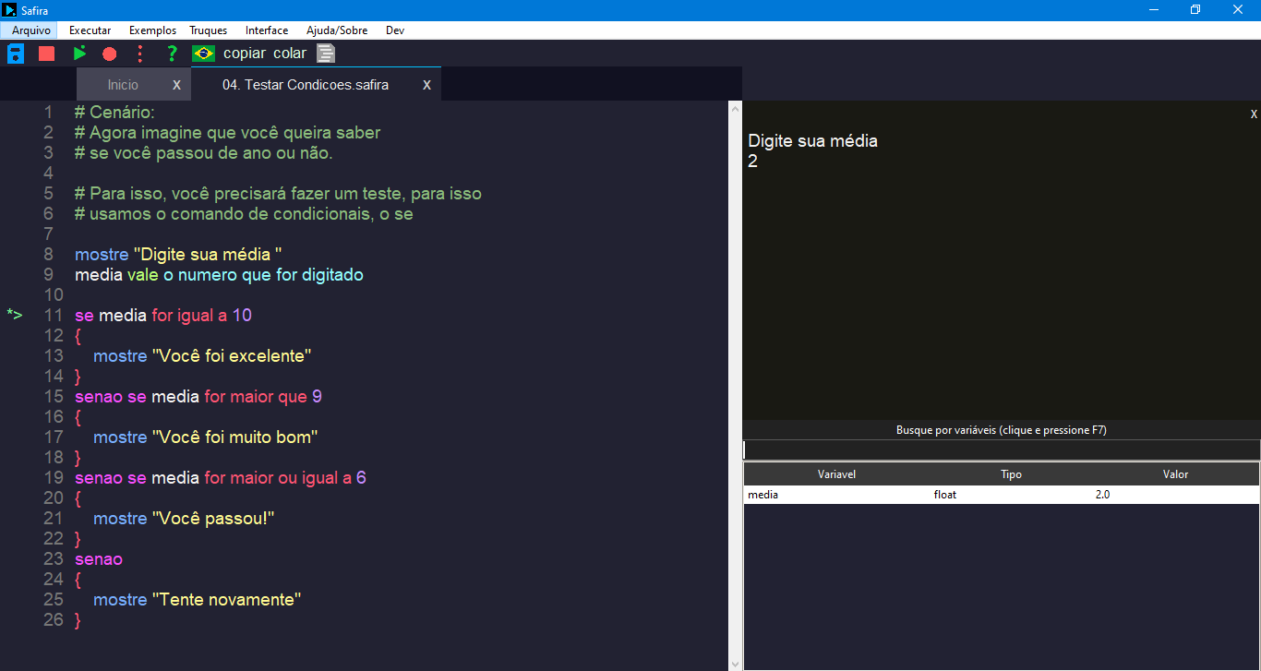
Task: Open the Arquivo menu
Action: (31, 30)
